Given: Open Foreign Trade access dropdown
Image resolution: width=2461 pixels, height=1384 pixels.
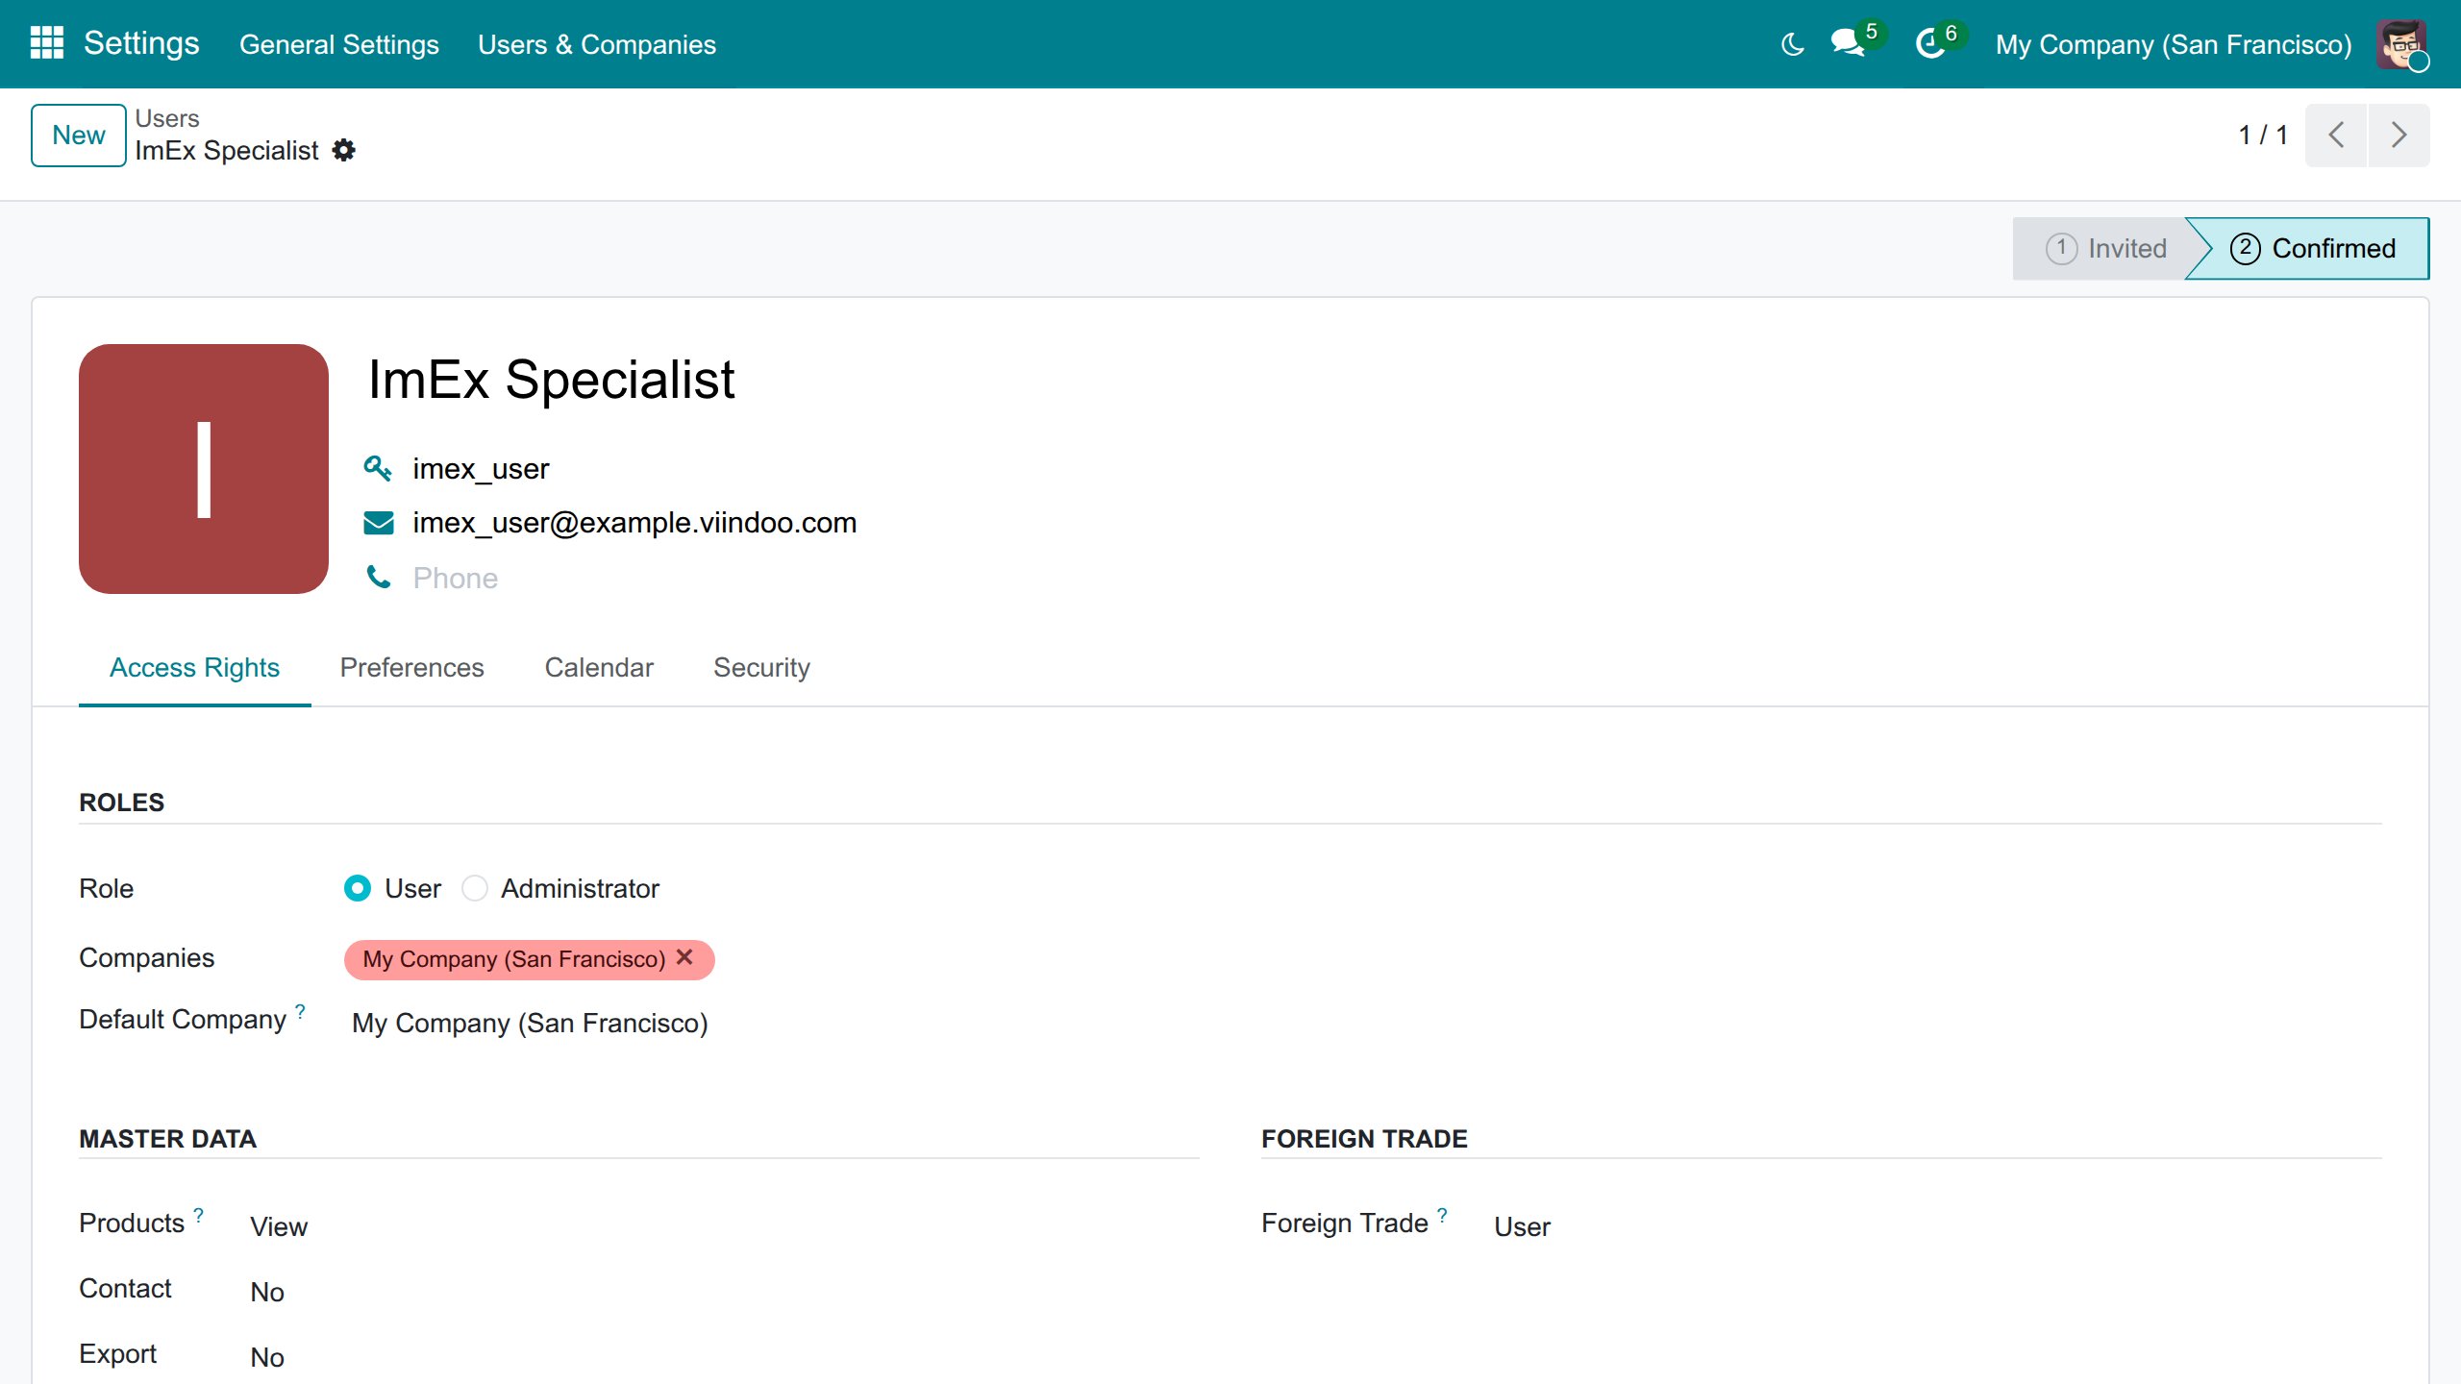Looking at the screenshot, I should 1934,1226.
